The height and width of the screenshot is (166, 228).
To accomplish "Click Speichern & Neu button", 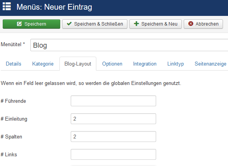I will pos(155,24).
